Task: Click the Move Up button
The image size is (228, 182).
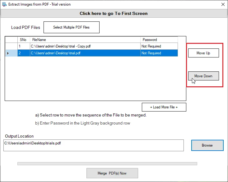Action: tap(203, 53)
